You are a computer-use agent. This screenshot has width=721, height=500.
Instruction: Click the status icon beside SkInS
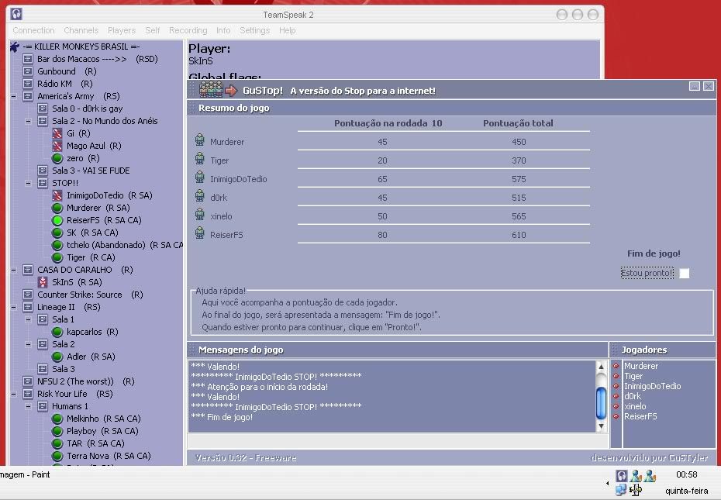(43, 282)
